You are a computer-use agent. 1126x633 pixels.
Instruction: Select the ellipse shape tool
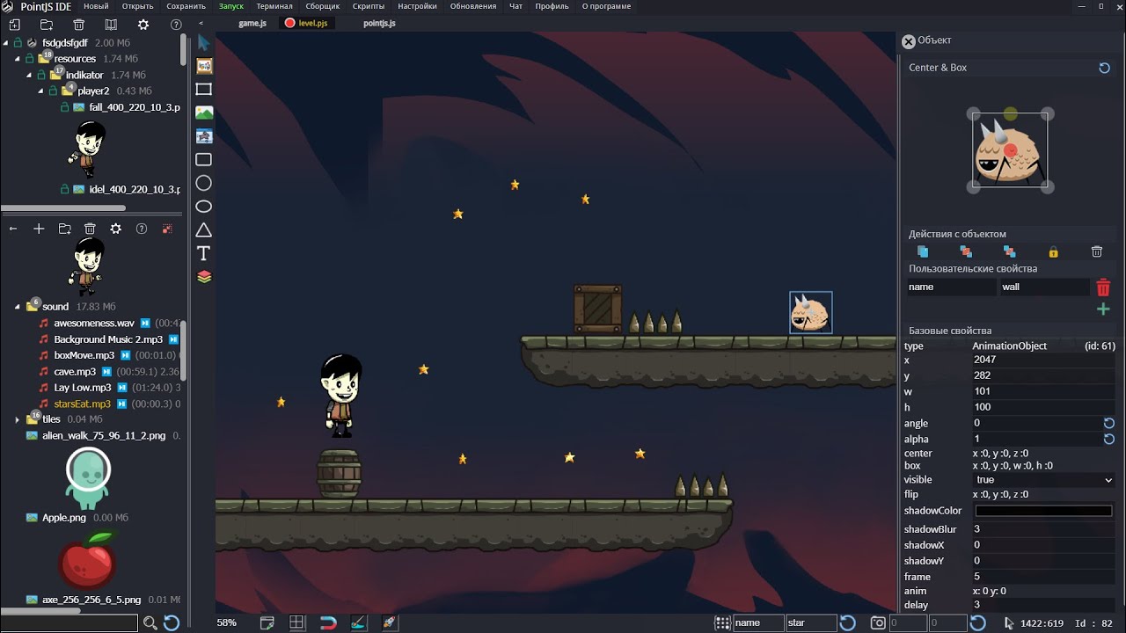204,207
